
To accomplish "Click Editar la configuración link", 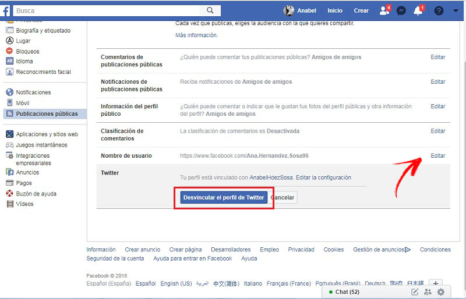I will (x=323, y=177).
